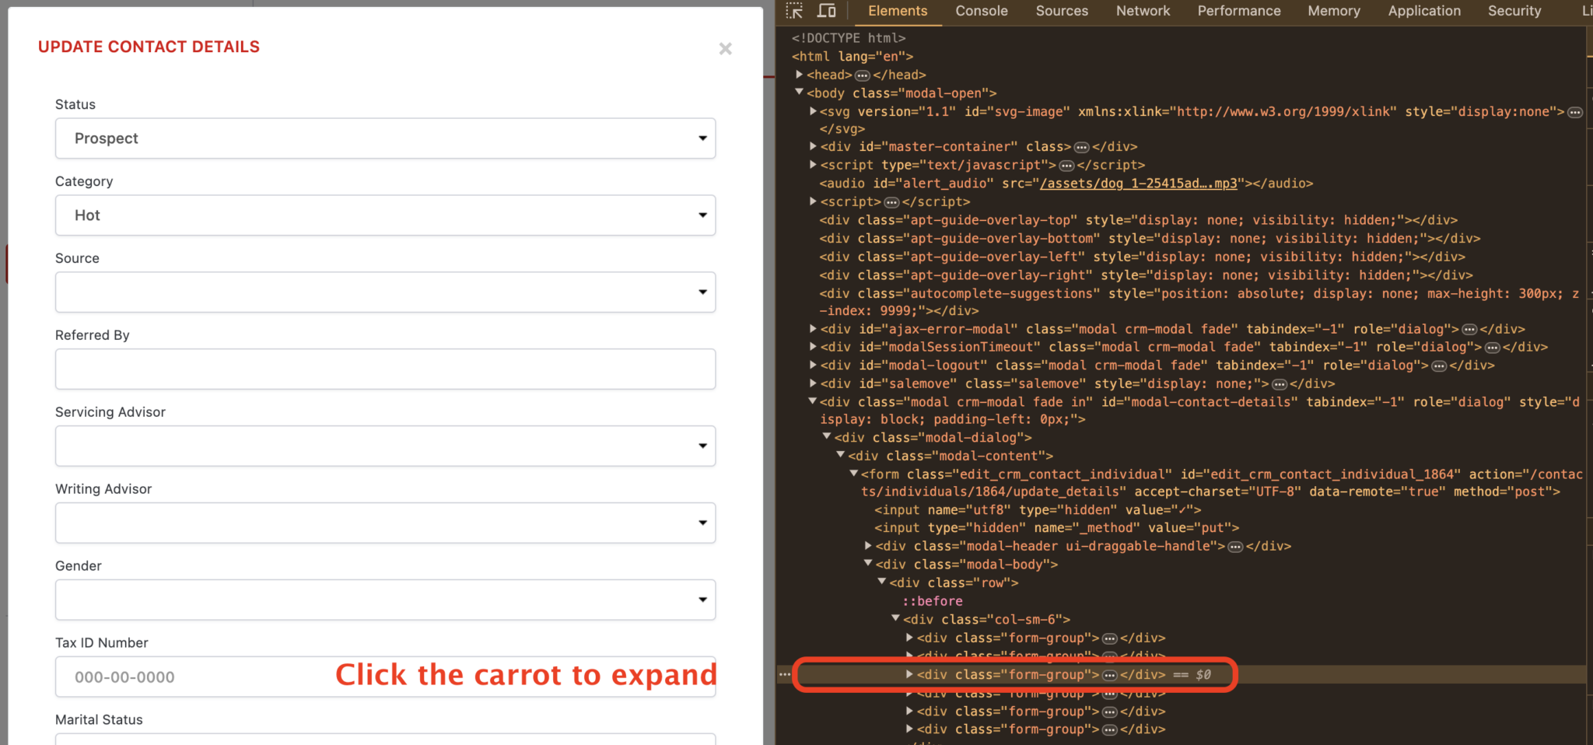Viewport: 1593px width, 745px height.
Task: Click the ellipsis inside the head tag
Action: click(x=863, y=75)
